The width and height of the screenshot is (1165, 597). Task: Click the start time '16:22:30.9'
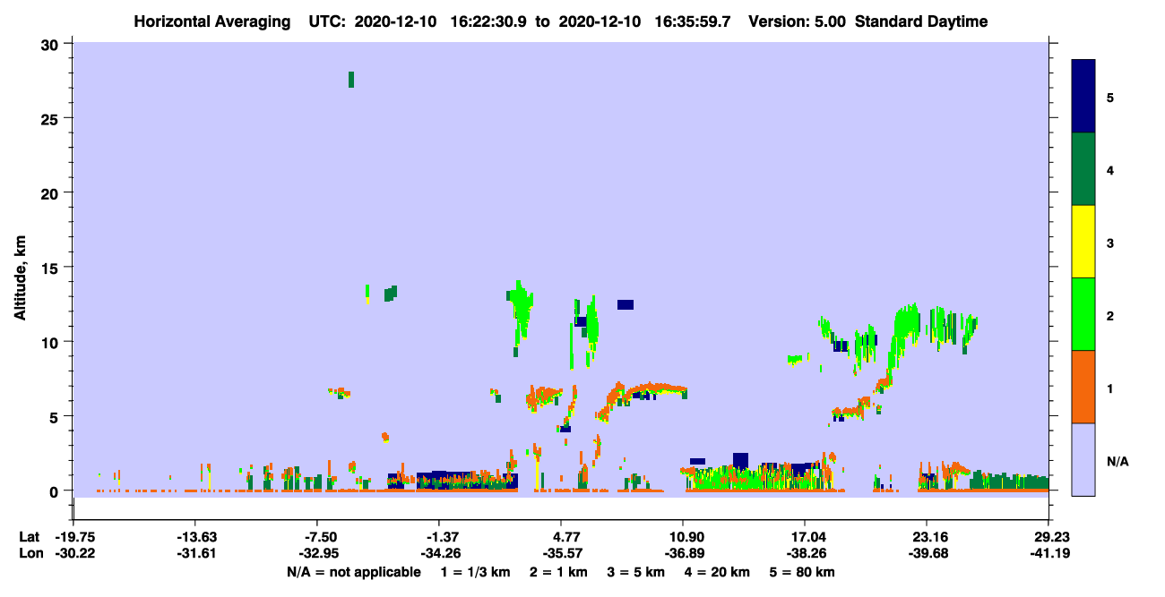tap(490, 21)
